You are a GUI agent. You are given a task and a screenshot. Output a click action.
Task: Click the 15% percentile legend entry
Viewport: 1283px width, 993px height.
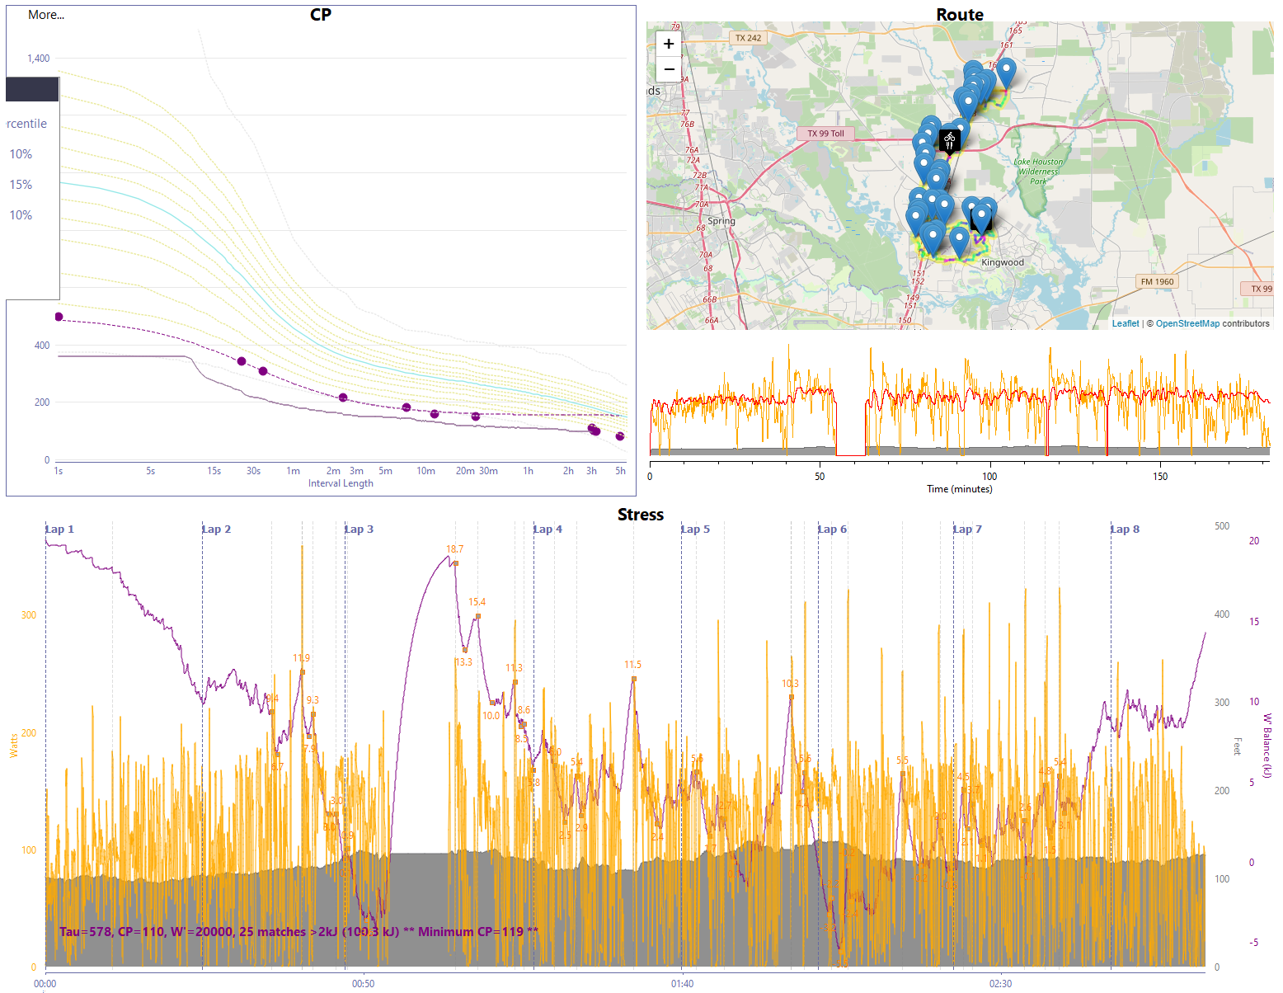(x=21, y=185)
